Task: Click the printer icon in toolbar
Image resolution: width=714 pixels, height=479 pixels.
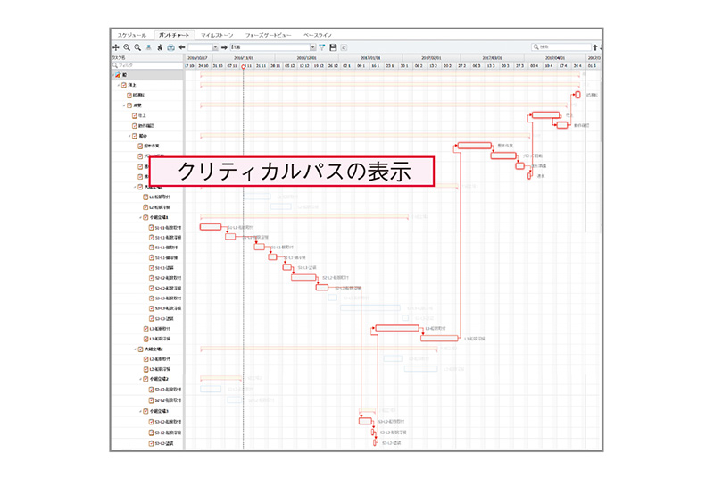Action: pos(170,46)
